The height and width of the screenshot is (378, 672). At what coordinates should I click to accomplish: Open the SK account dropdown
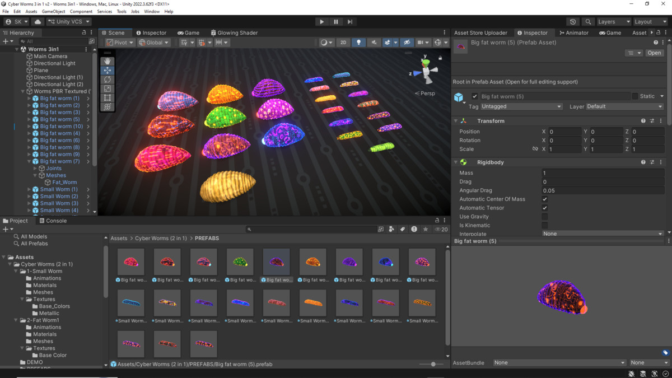click(x=16, y=22)
